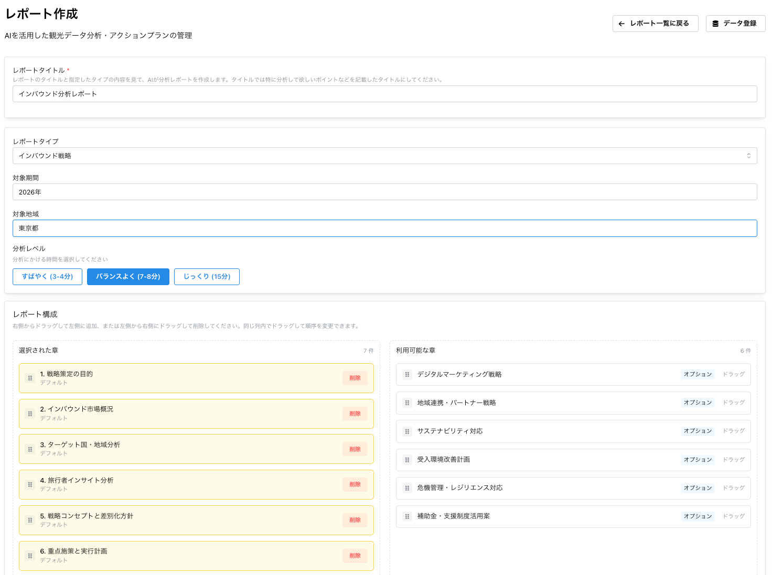Select すばやく (3-4分) analysis level

click(47, 277)
